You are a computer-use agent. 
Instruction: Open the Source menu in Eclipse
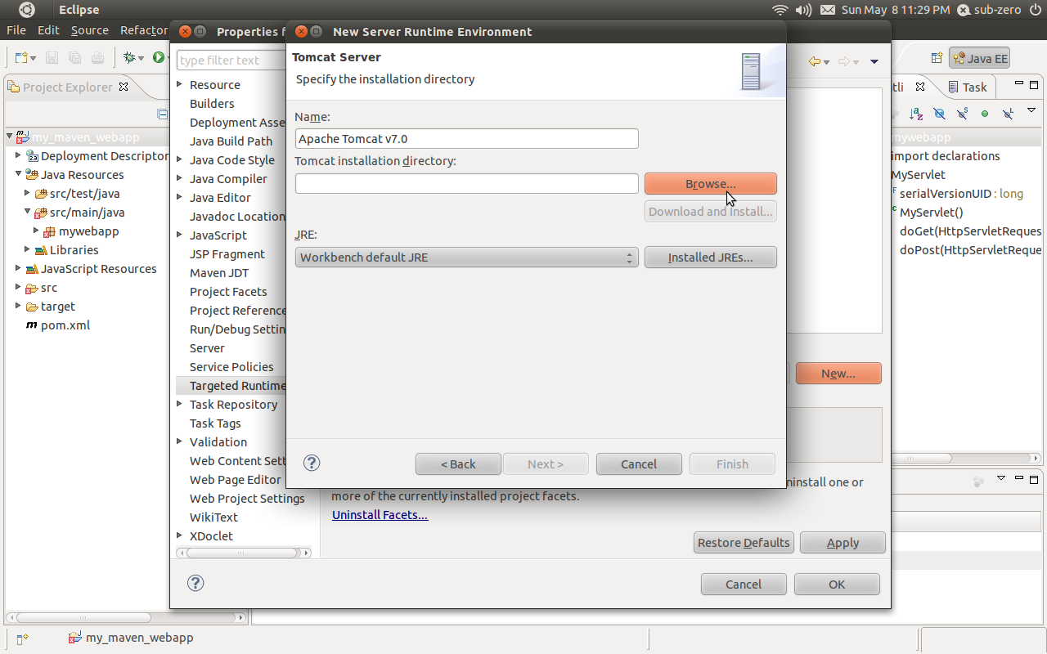pyautogui.click(x=89, y=30)
